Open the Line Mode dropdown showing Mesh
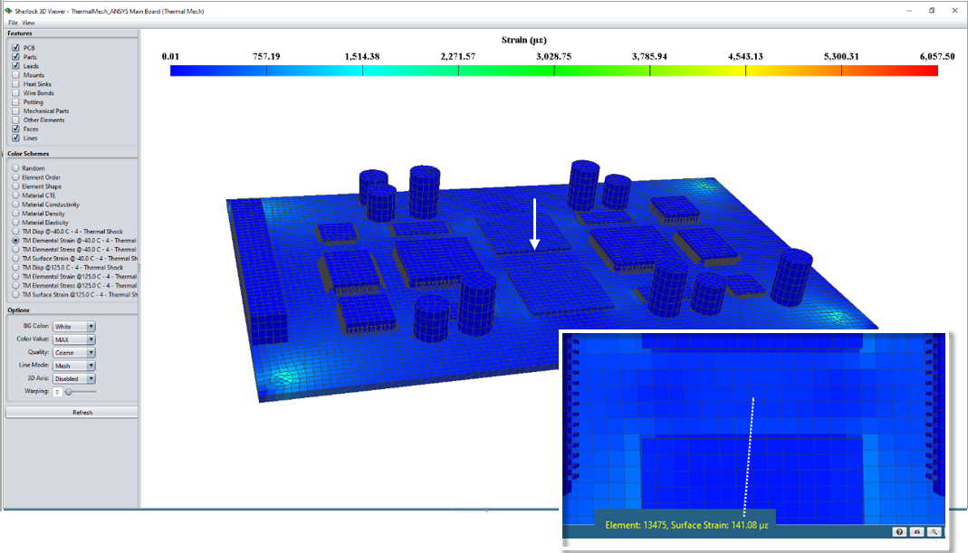 coord(74,366)
